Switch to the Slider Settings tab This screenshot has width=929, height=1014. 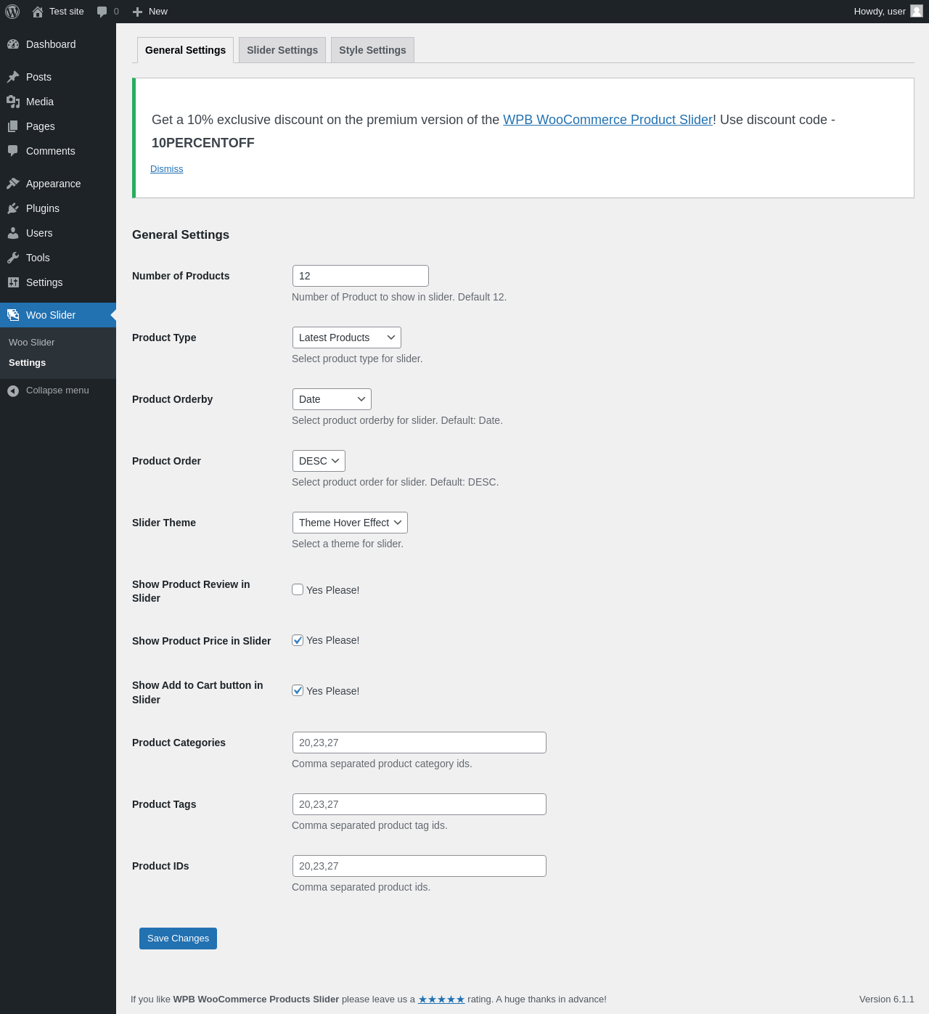tap(282, 50)
